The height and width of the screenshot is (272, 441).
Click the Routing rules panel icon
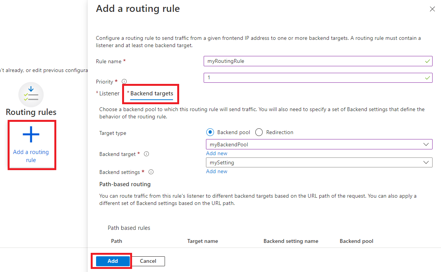[31, 95]
